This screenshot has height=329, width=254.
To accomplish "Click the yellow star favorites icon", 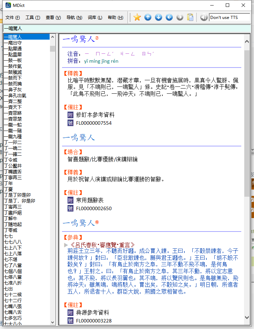I will point(137,17).
